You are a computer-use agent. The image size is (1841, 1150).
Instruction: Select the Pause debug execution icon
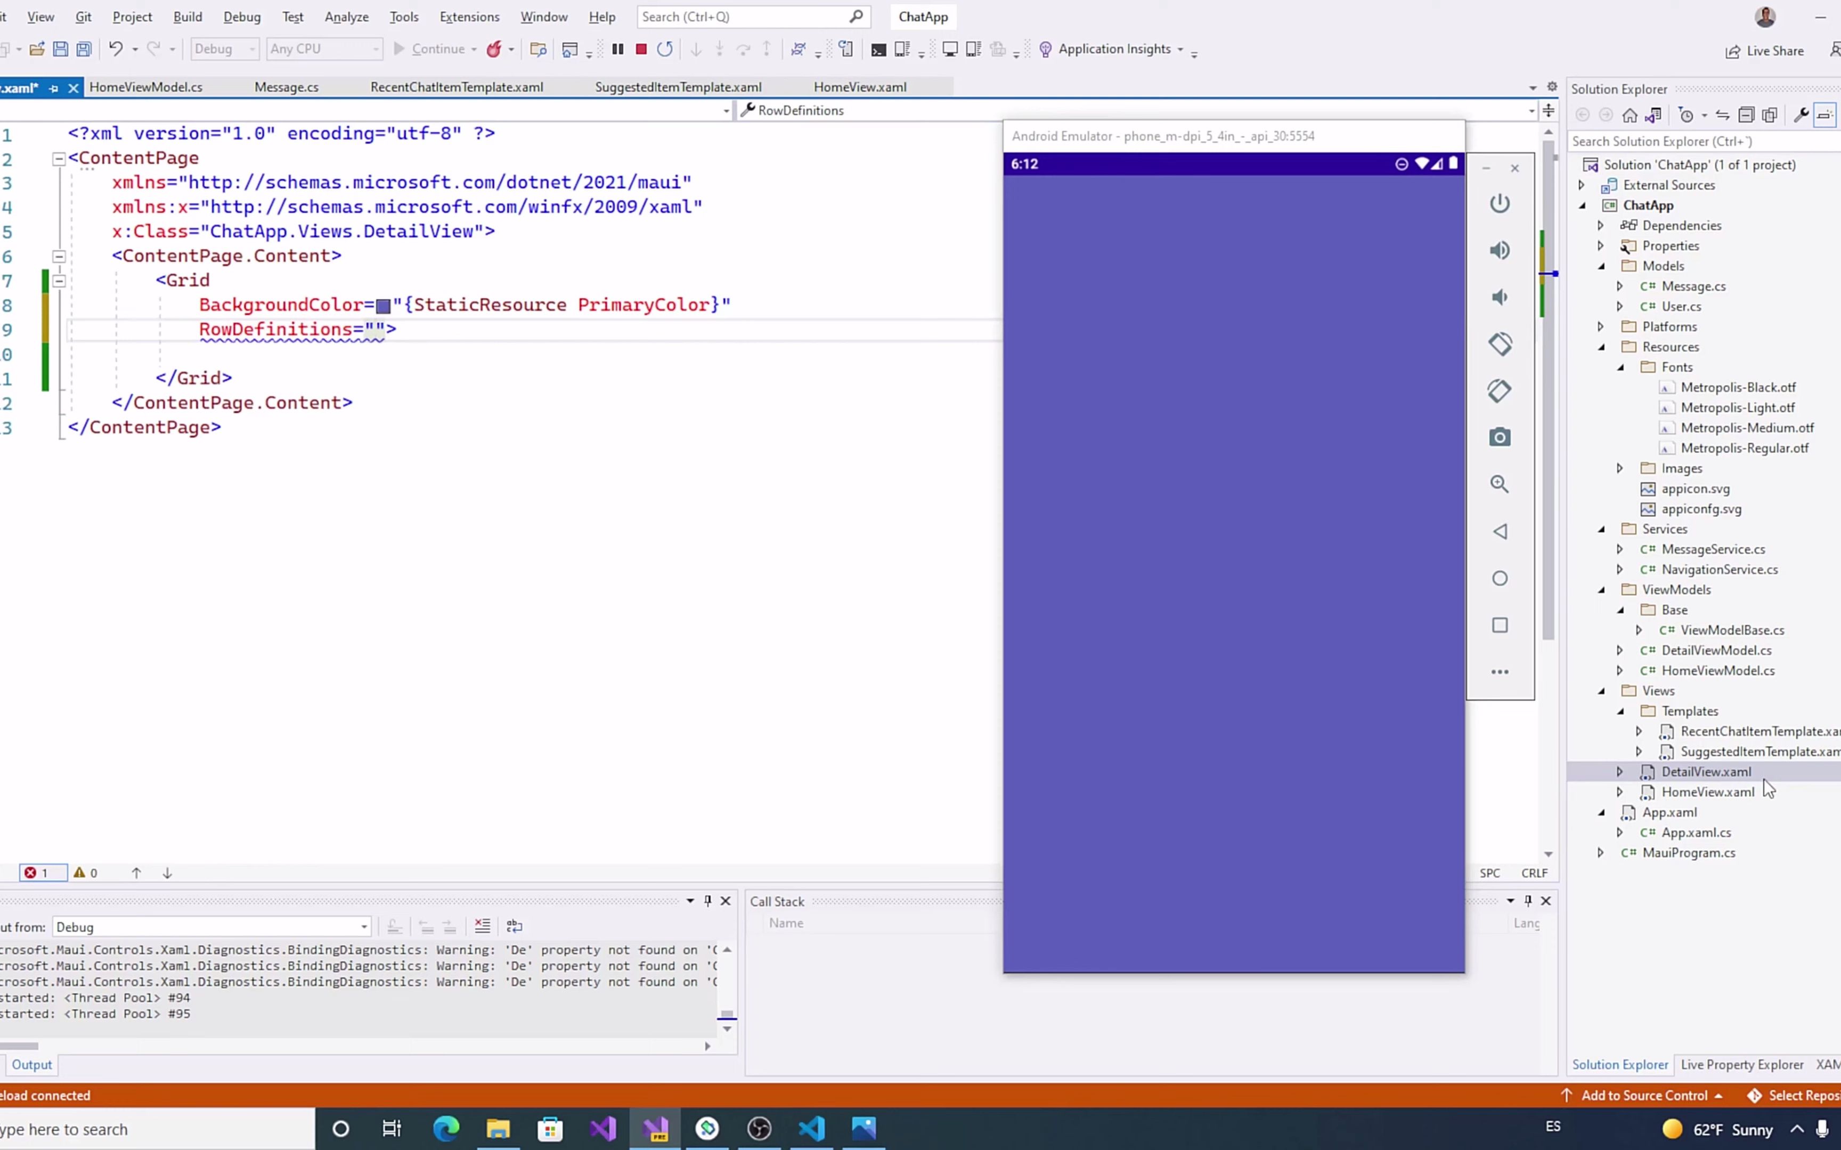click(616, 49)
